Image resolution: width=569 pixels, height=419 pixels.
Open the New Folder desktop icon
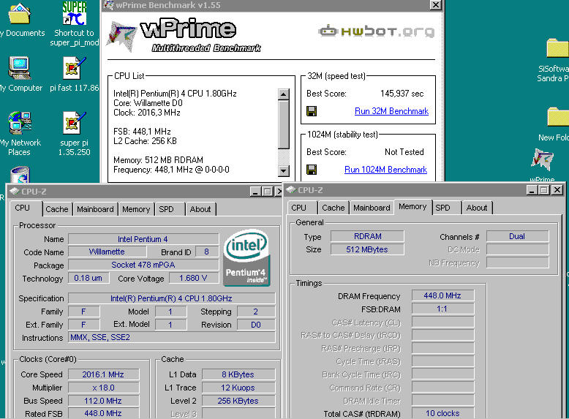click(558, 117)
